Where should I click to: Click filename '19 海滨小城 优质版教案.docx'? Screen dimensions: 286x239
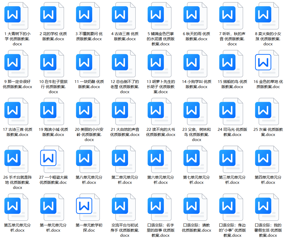(x=53, y=132)
